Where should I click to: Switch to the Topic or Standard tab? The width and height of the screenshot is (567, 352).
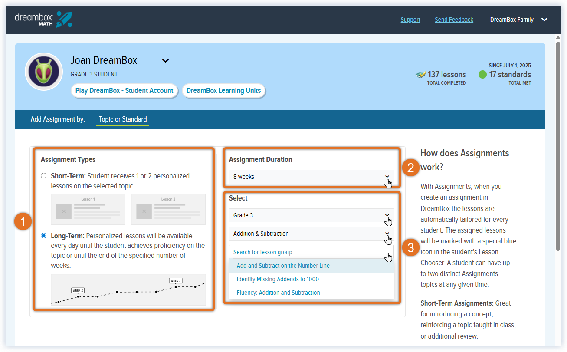(123, 119)
